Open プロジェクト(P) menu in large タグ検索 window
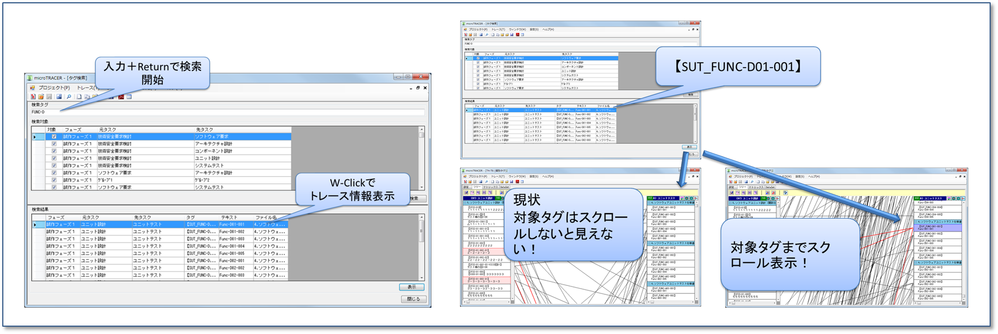 pos(54,88)
